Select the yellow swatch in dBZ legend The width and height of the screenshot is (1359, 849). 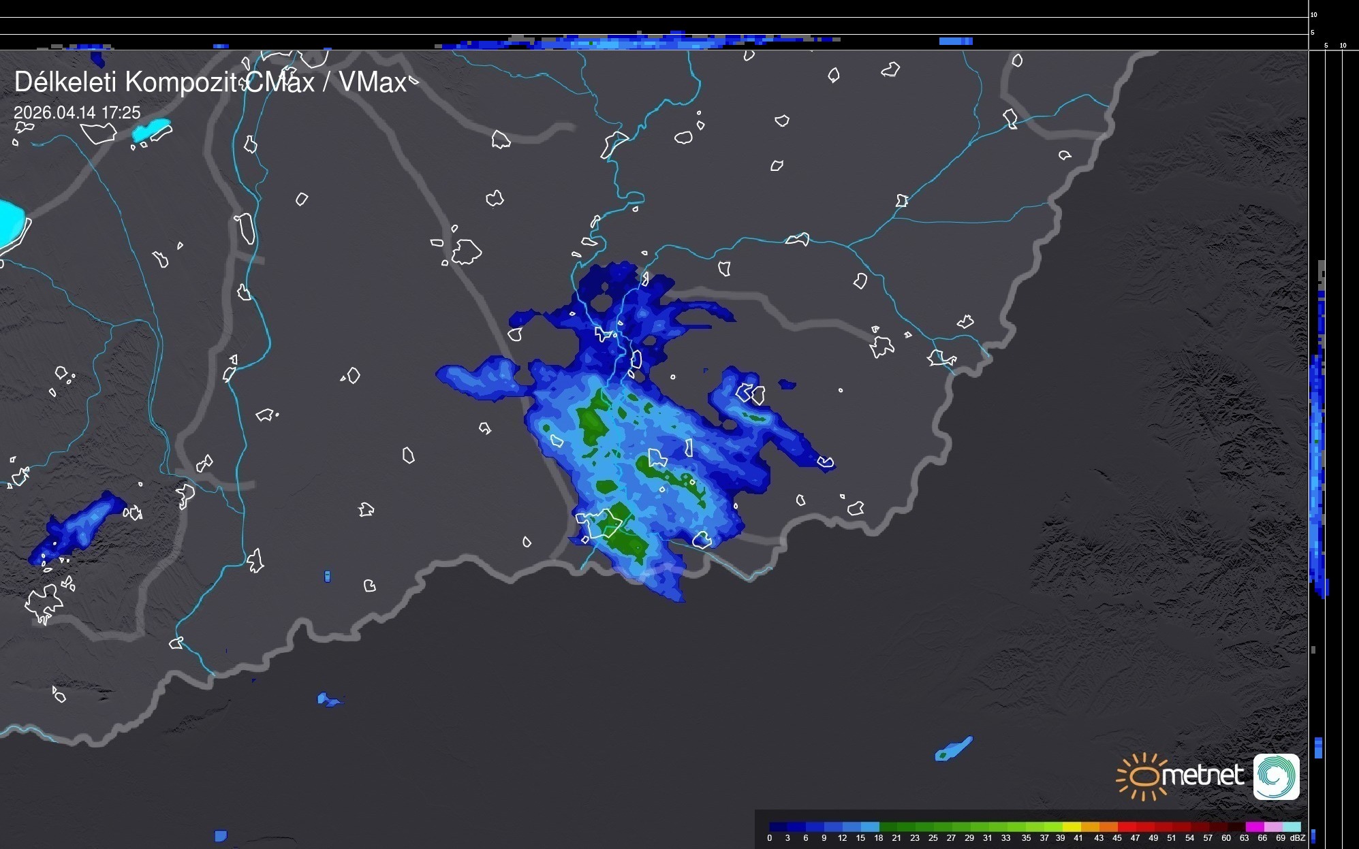[1072, 827]
